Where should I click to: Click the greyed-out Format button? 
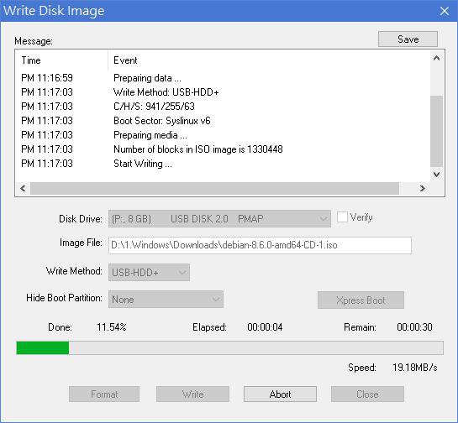click(104, 394)
